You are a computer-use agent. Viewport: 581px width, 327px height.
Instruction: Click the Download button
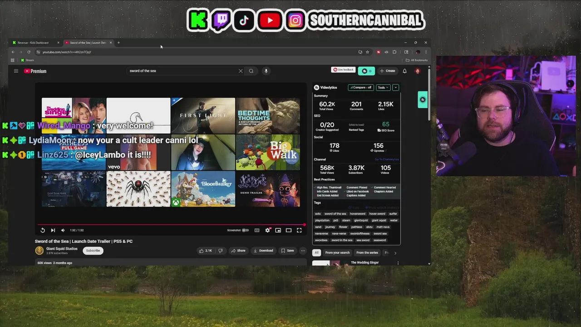263,251
